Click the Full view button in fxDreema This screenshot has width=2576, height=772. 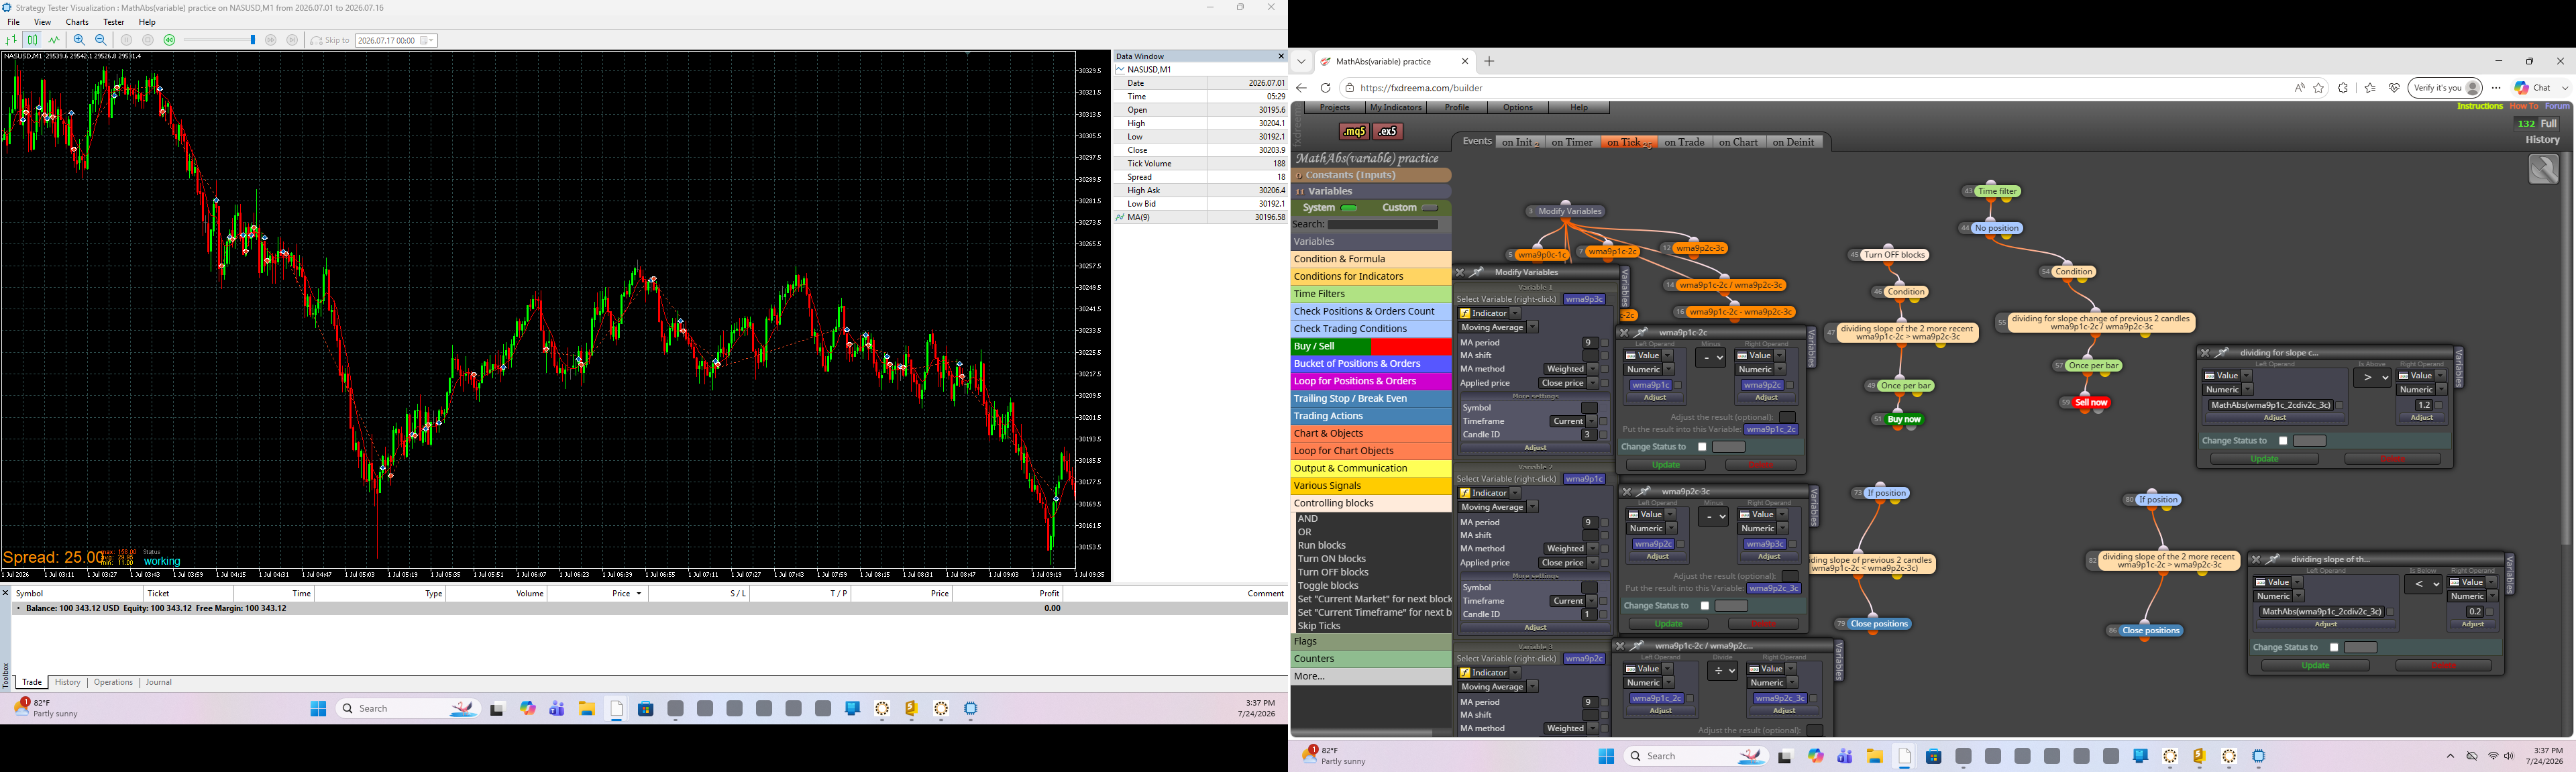coord(2549,124)
